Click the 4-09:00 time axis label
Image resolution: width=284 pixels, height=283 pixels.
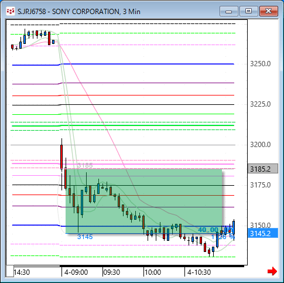(76, 272)
